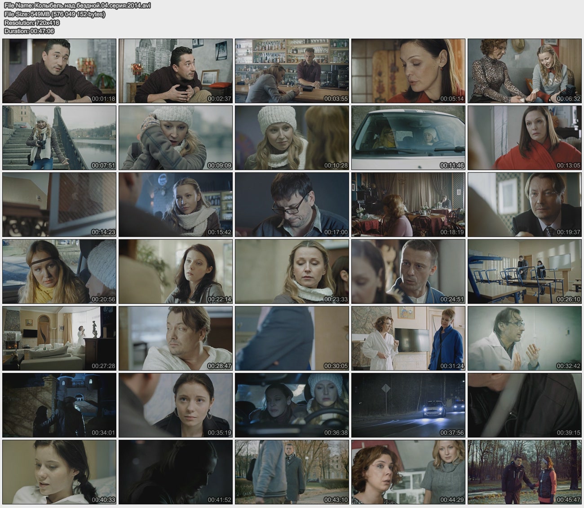Select the thumbnail stamped 00:44:29
This screenshot has height=508, width=584.
(x=408, y=472)
